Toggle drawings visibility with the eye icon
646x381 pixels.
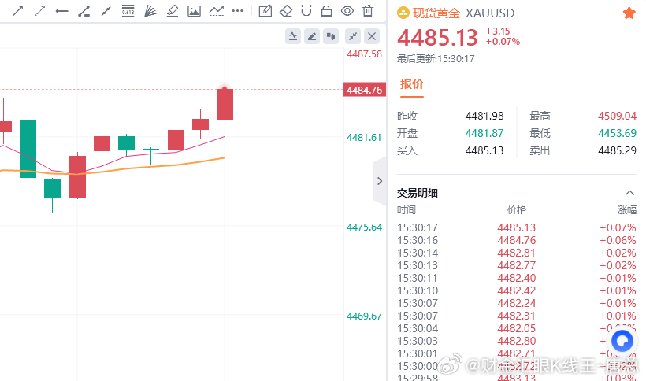[347, 11]
